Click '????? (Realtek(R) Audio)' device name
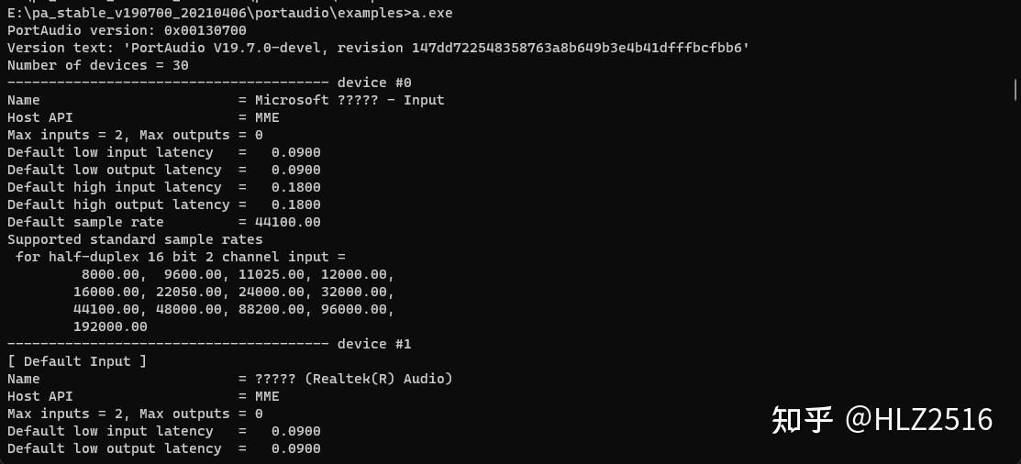The image size is (1021, 464). (354, 379)
